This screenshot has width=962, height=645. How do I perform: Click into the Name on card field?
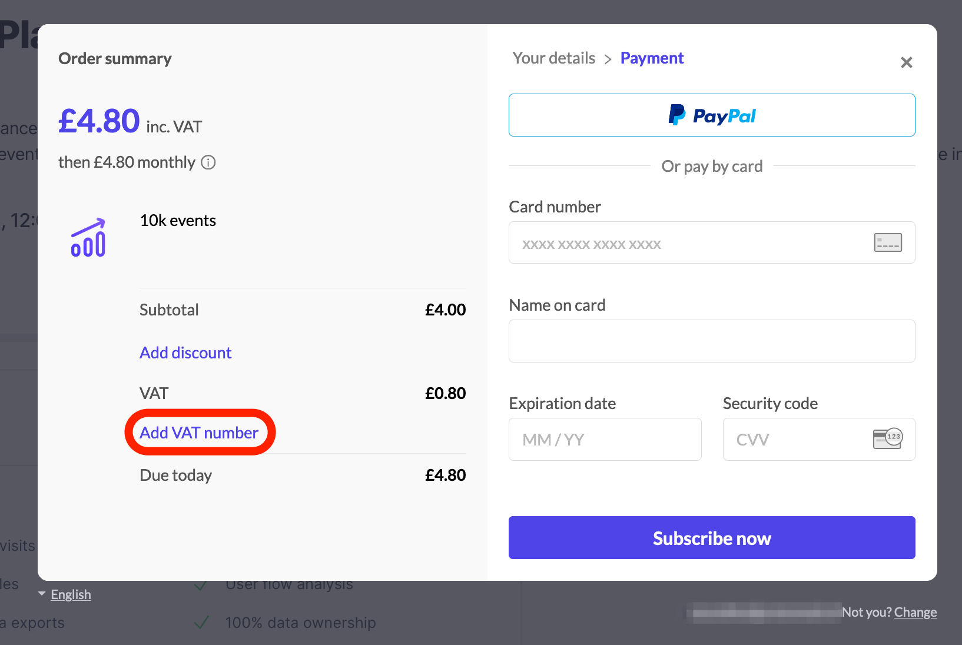pyautogui.click(x=711, y=341)
